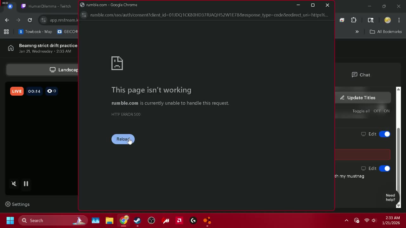This screenshot has width=406, height=228.
Task: Open Chrome extensions puzzle icon
Action: 354,20
